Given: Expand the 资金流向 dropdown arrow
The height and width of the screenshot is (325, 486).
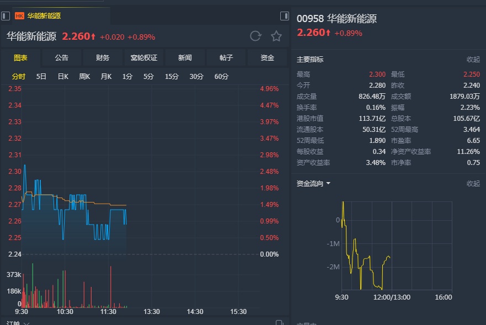Looking at the screenshot, I should tap(328, 184).
